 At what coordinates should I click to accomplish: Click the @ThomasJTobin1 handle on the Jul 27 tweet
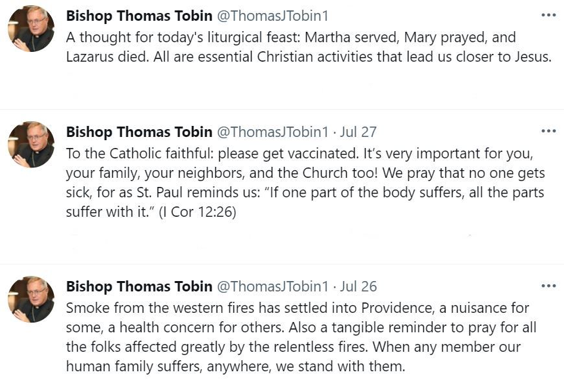click(x=272, y=132)
